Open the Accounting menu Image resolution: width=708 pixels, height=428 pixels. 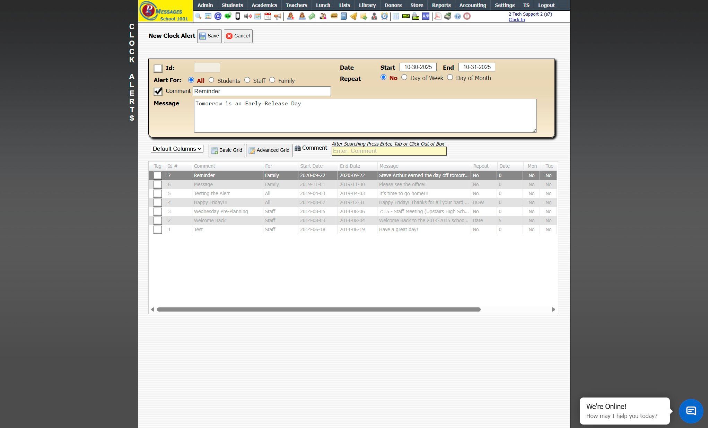472,5
